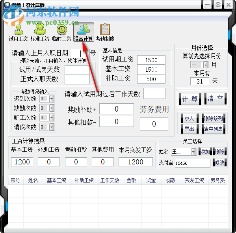The height and width of the screenshot is (233, 236).
Task: Click the 上月入职日期 input box
Action: 80,53
